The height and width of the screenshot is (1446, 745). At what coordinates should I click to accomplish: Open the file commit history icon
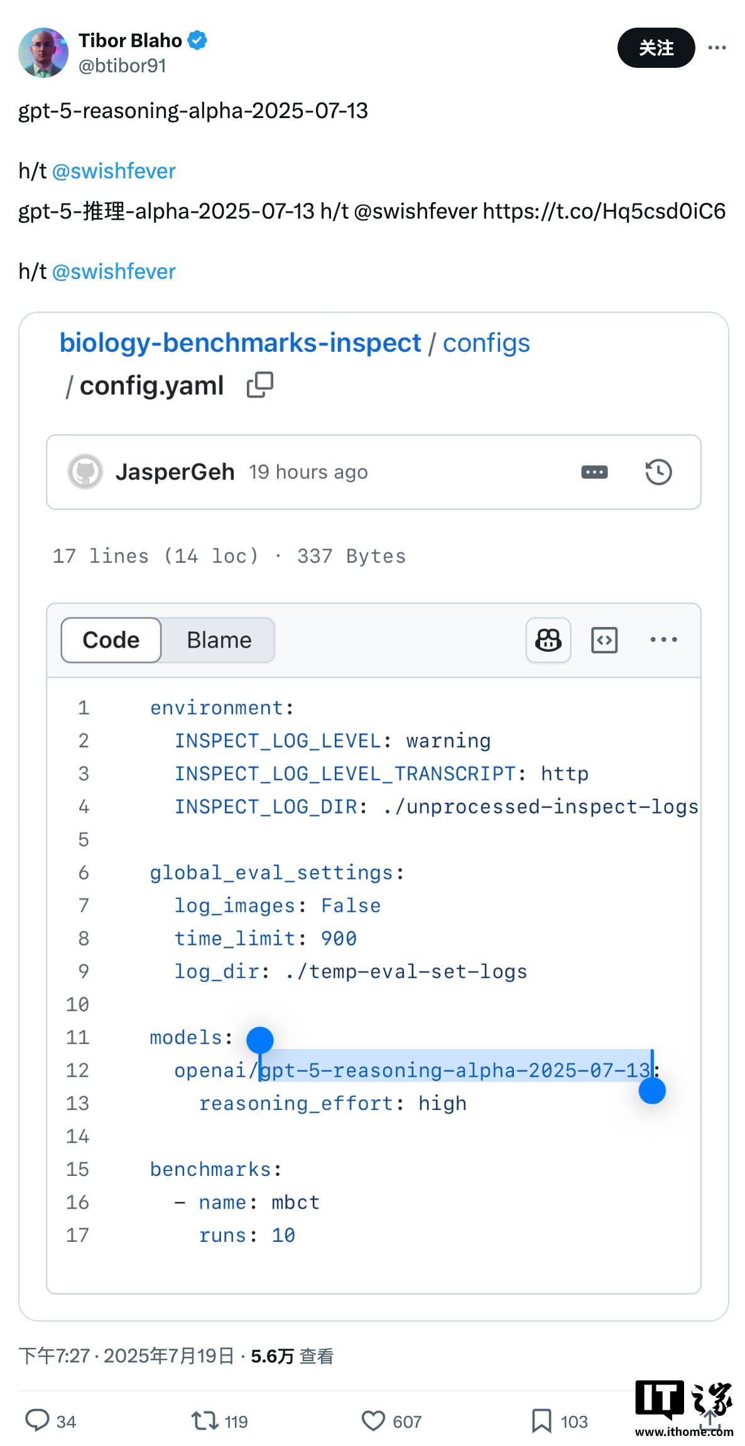click(x=658, y=472)
